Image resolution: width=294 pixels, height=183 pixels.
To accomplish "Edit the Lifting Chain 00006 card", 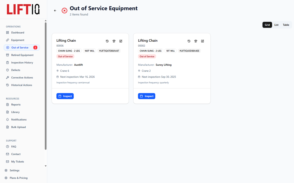I will tap(121, 41).
